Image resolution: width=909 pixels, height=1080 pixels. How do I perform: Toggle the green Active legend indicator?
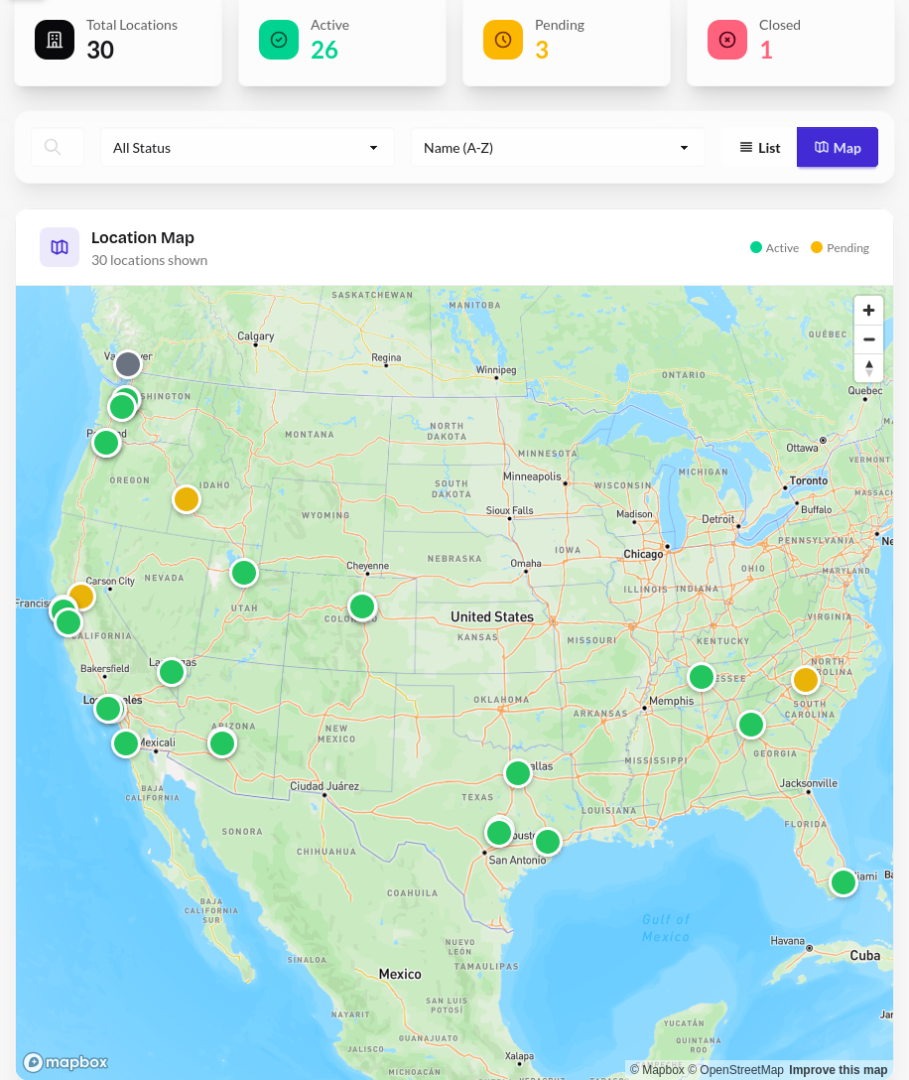[x=755, y=248]
